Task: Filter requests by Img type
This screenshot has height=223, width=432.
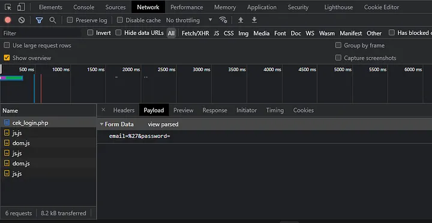Action: [x=243, y=33]
